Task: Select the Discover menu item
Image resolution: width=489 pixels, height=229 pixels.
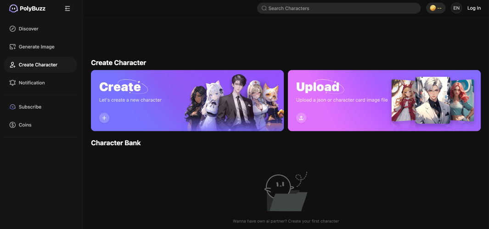Action: [x=40, y=28]
